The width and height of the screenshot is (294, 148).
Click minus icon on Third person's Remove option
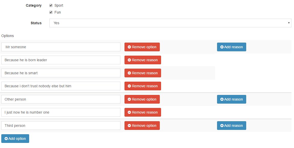click(x=129, y=126)
